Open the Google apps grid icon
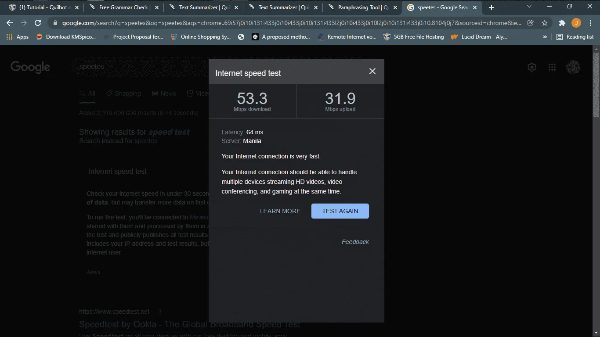The height and width of the screenshot is (337, 600). pos(552,67)
